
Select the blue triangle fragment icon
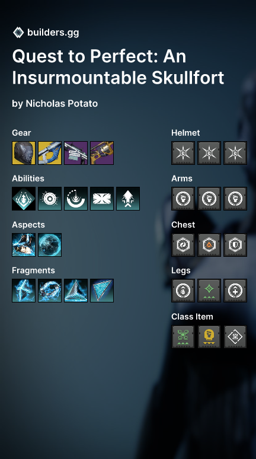(102, 291)
